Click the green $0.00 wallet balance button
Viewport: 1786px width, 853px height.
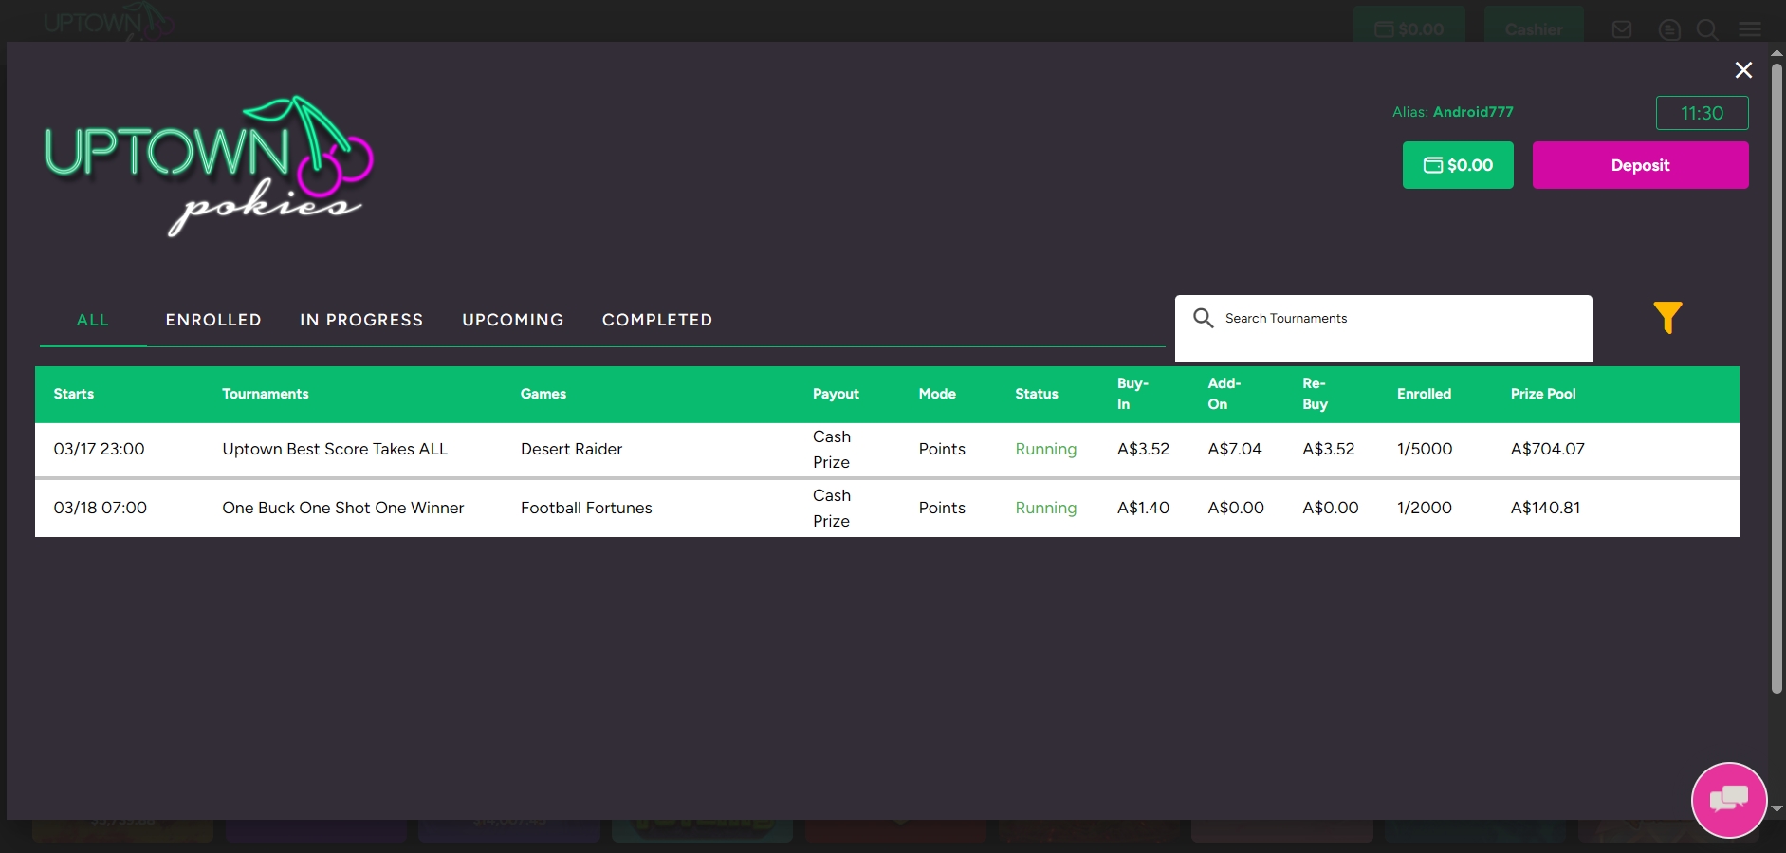click(1457, 165)
